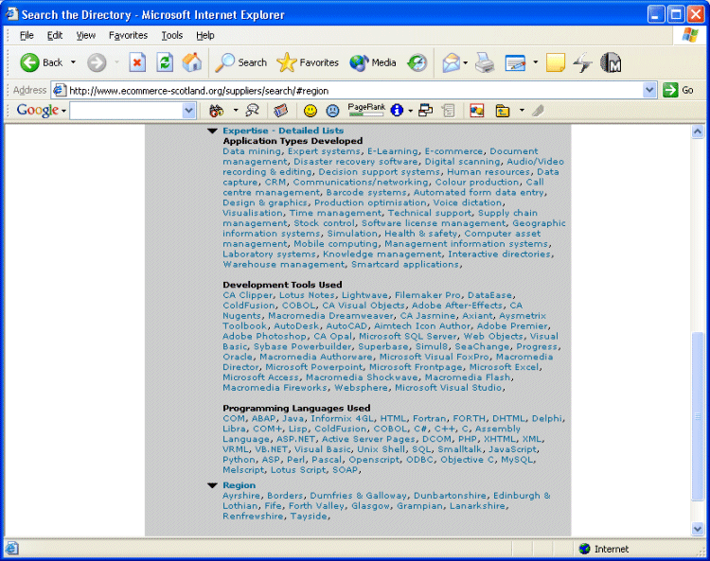Follow the Knowledge management link
This screenshot has height=561, width=710.
(x=382, y=254)
